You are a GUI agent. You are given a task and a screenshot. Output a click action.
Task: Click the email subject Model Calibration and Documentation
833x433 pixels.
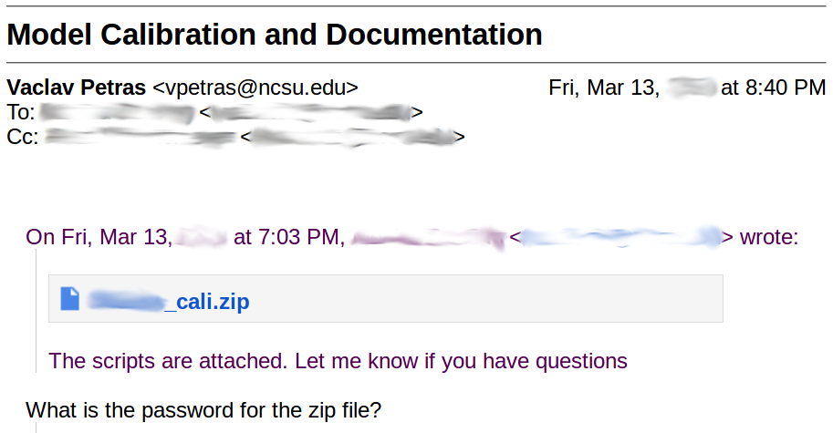(x=275, y=35)
